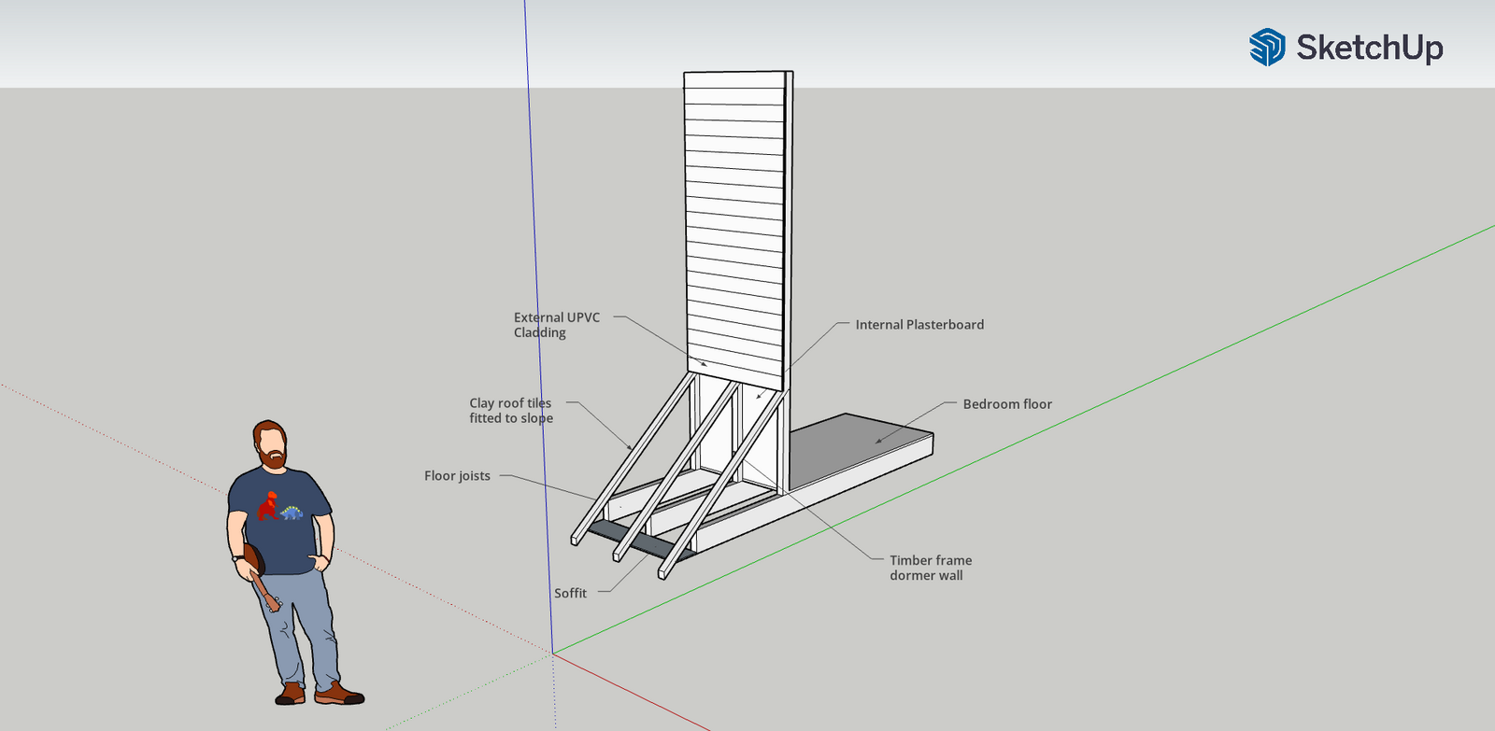The image size is (1495, 731).
Task: Select the External UPVC Cladding label
Action: (x=557, y=325)
